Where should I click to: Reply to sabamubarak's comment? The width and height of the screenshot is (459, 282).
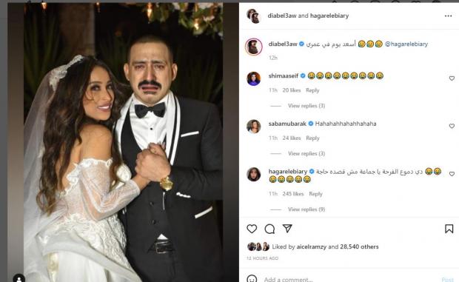(312, 138)
